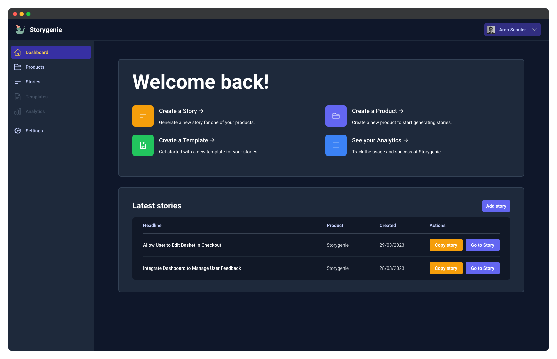
Task: Switch to the Stories section
Action: pos(33,82)
